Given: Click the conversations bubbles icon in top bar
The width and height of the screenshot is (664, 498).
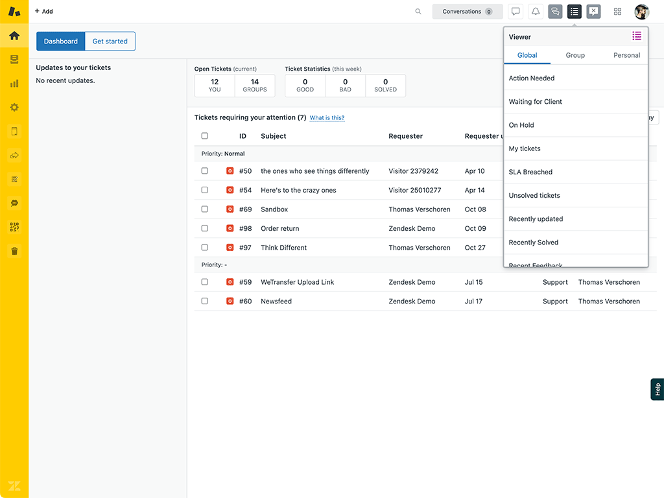Looking at the screenshot, I should [x=555, y=12].
